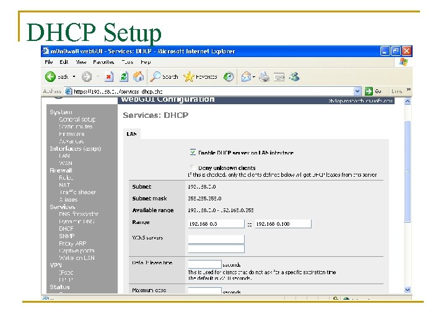Viewport: 446px width, 335px height.
Task: Stop page loading with the red X icon
Action: click(108, 77)
